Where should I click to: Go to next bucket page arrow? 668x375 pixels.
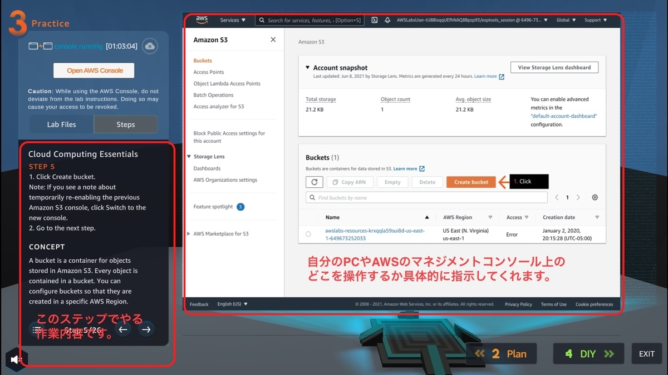click(x=578, y=197)
